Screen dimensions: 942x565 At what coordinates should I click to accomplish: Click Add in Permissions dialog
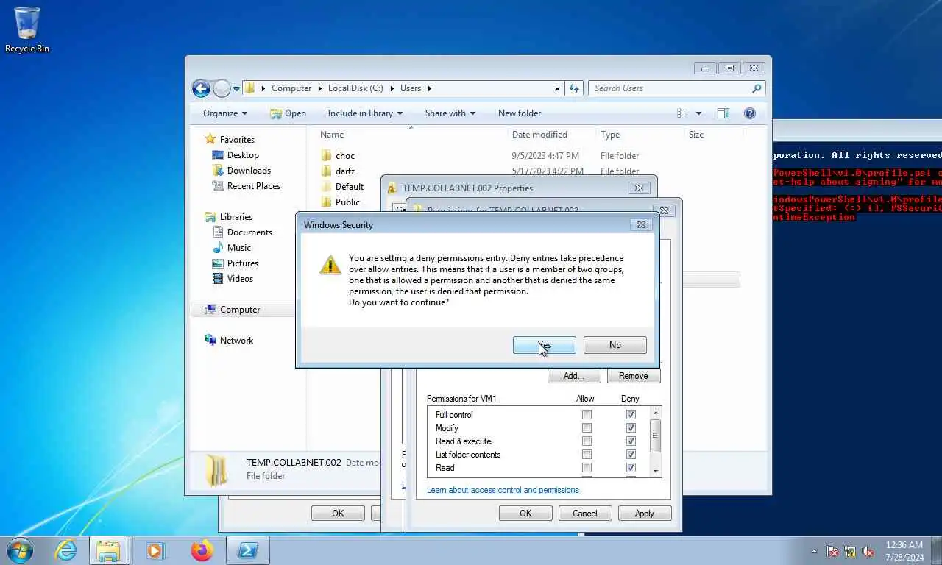(574, 376)
